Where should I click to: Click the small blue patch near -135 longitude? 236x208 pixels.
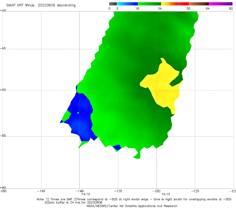pos(117,147)
